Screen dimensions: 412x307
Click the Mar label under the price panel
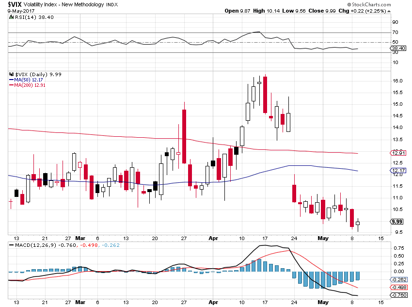click(x=80, y=239)
